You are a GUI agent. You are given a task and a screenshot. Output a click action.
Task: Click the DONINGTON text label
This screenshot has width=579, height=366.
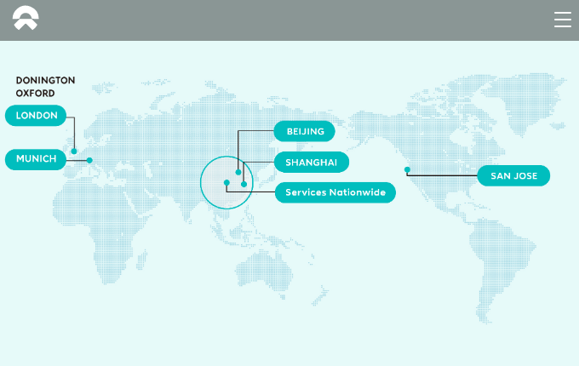[x=45, y=80]
